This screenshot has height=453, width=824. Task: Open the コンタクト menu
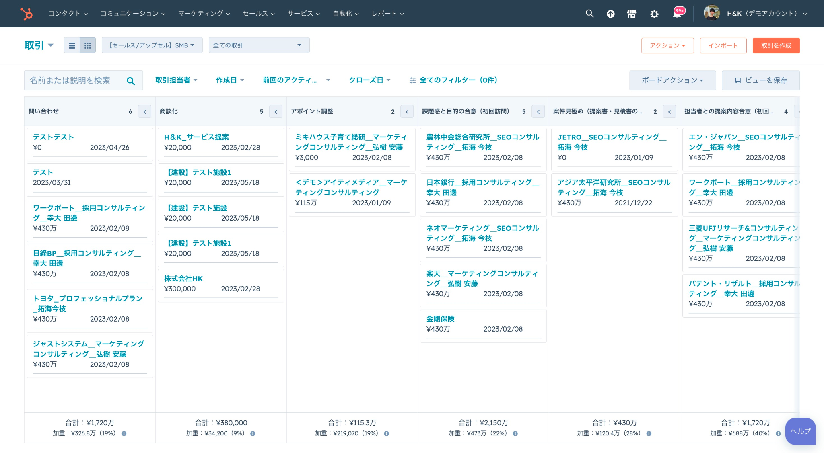pyautogui.click(x=68, y=14)
